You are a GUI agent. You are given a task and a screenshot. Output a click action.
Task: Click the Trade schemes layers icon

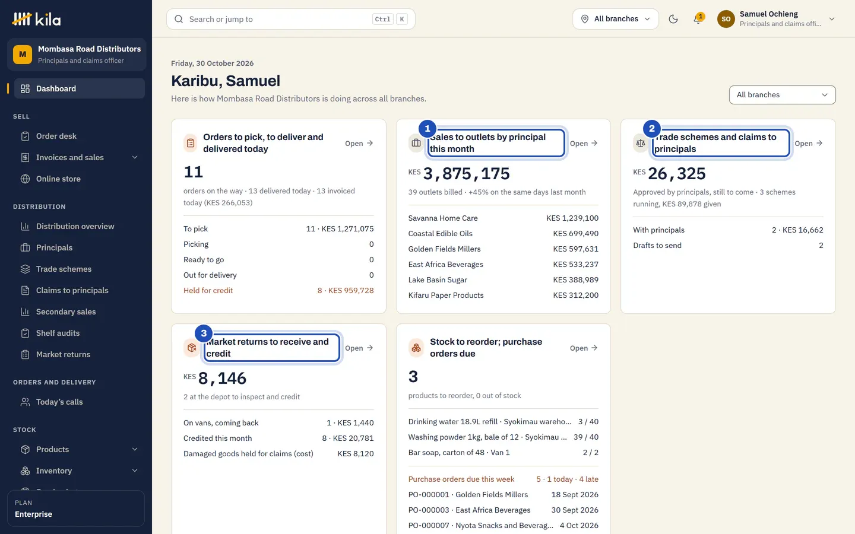25,269
